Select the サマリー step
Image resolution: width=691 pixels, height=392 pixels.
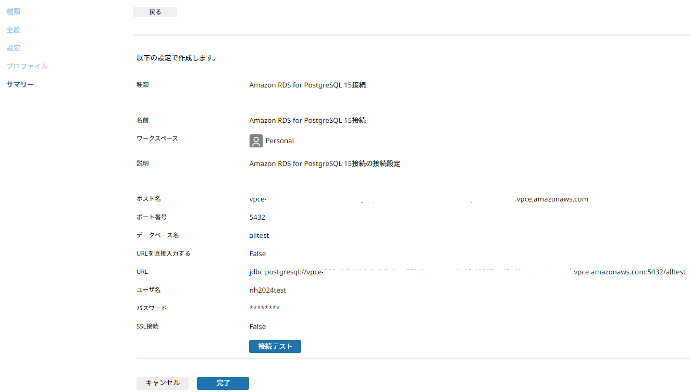tap(20, 84)
